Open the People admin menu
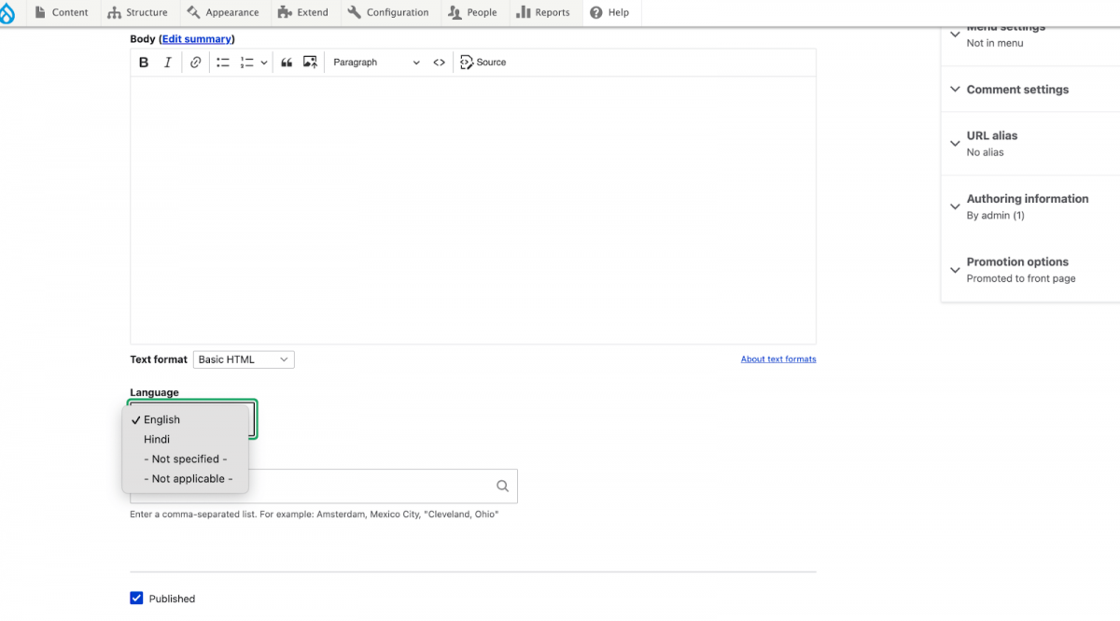The image size is (1120, 621). click(x=472, y=12)
